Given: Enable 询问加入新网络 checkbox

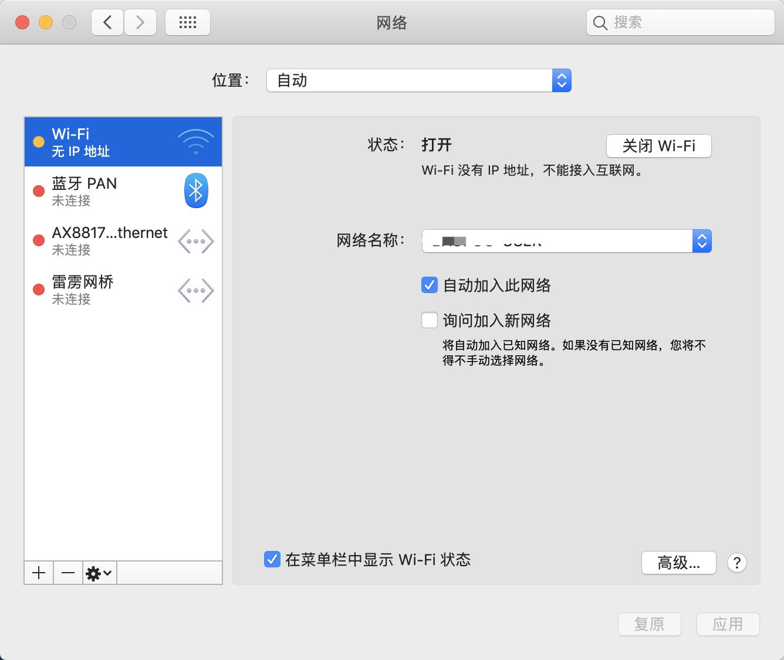Looking at the screenshot, I should [x=430, y=321].
